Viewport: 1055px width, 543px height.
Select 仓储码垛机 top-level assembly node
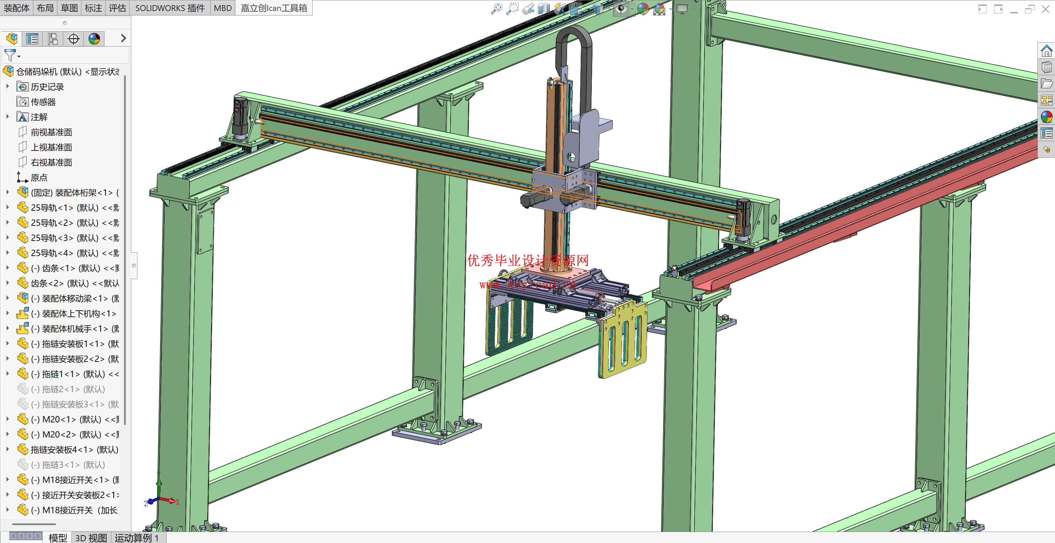pos(62,71)
